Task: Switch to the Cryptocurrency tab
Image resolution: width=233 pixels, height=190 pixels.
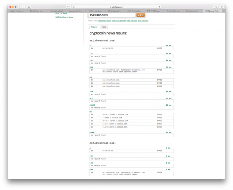Action: coord(193,11)
